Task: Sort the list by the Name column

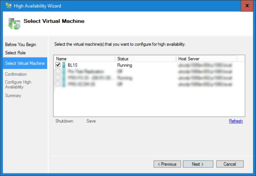Action: [84, 59]
